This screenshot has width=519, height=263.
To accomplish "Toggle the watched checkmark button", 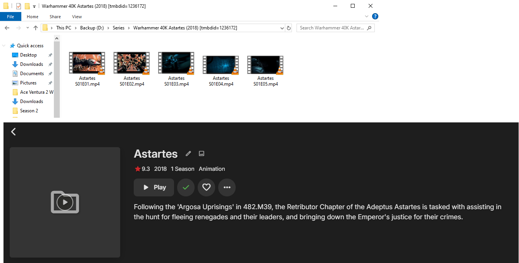I will pyautogui.click(x=186, y=187).
